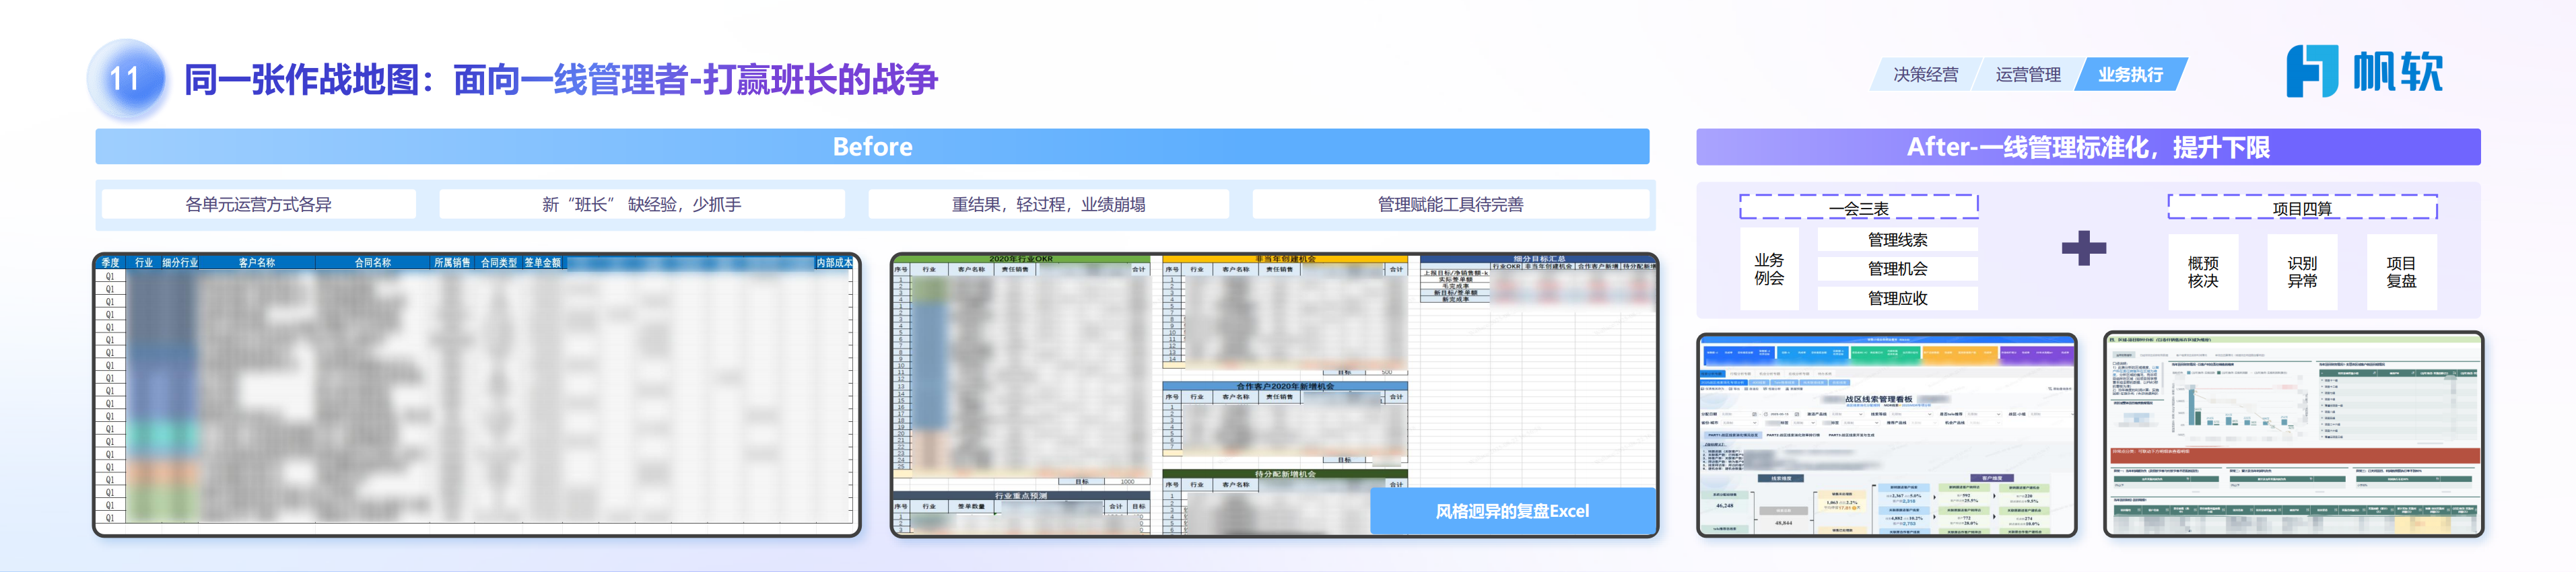This screenshot has width=2576, height=572.
Task: Click the 识别异常 box
Action: click(2302, 272)
